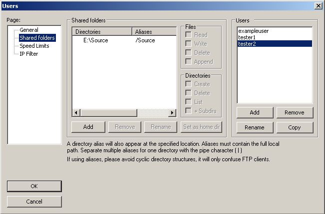Select tester2 in the Users list
Image resolution: width=325 pixels, height=214 pixels.
pyautogui.click(x=275, y=44)
